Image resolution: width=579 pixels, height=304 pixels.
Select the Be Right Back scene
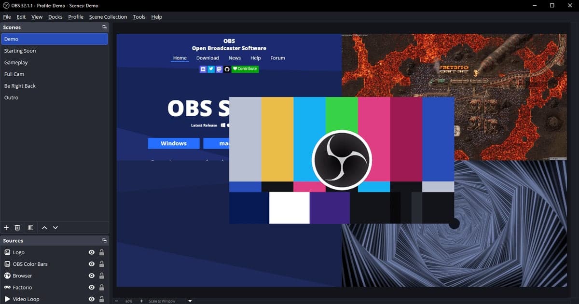click(x=54, y=86)
